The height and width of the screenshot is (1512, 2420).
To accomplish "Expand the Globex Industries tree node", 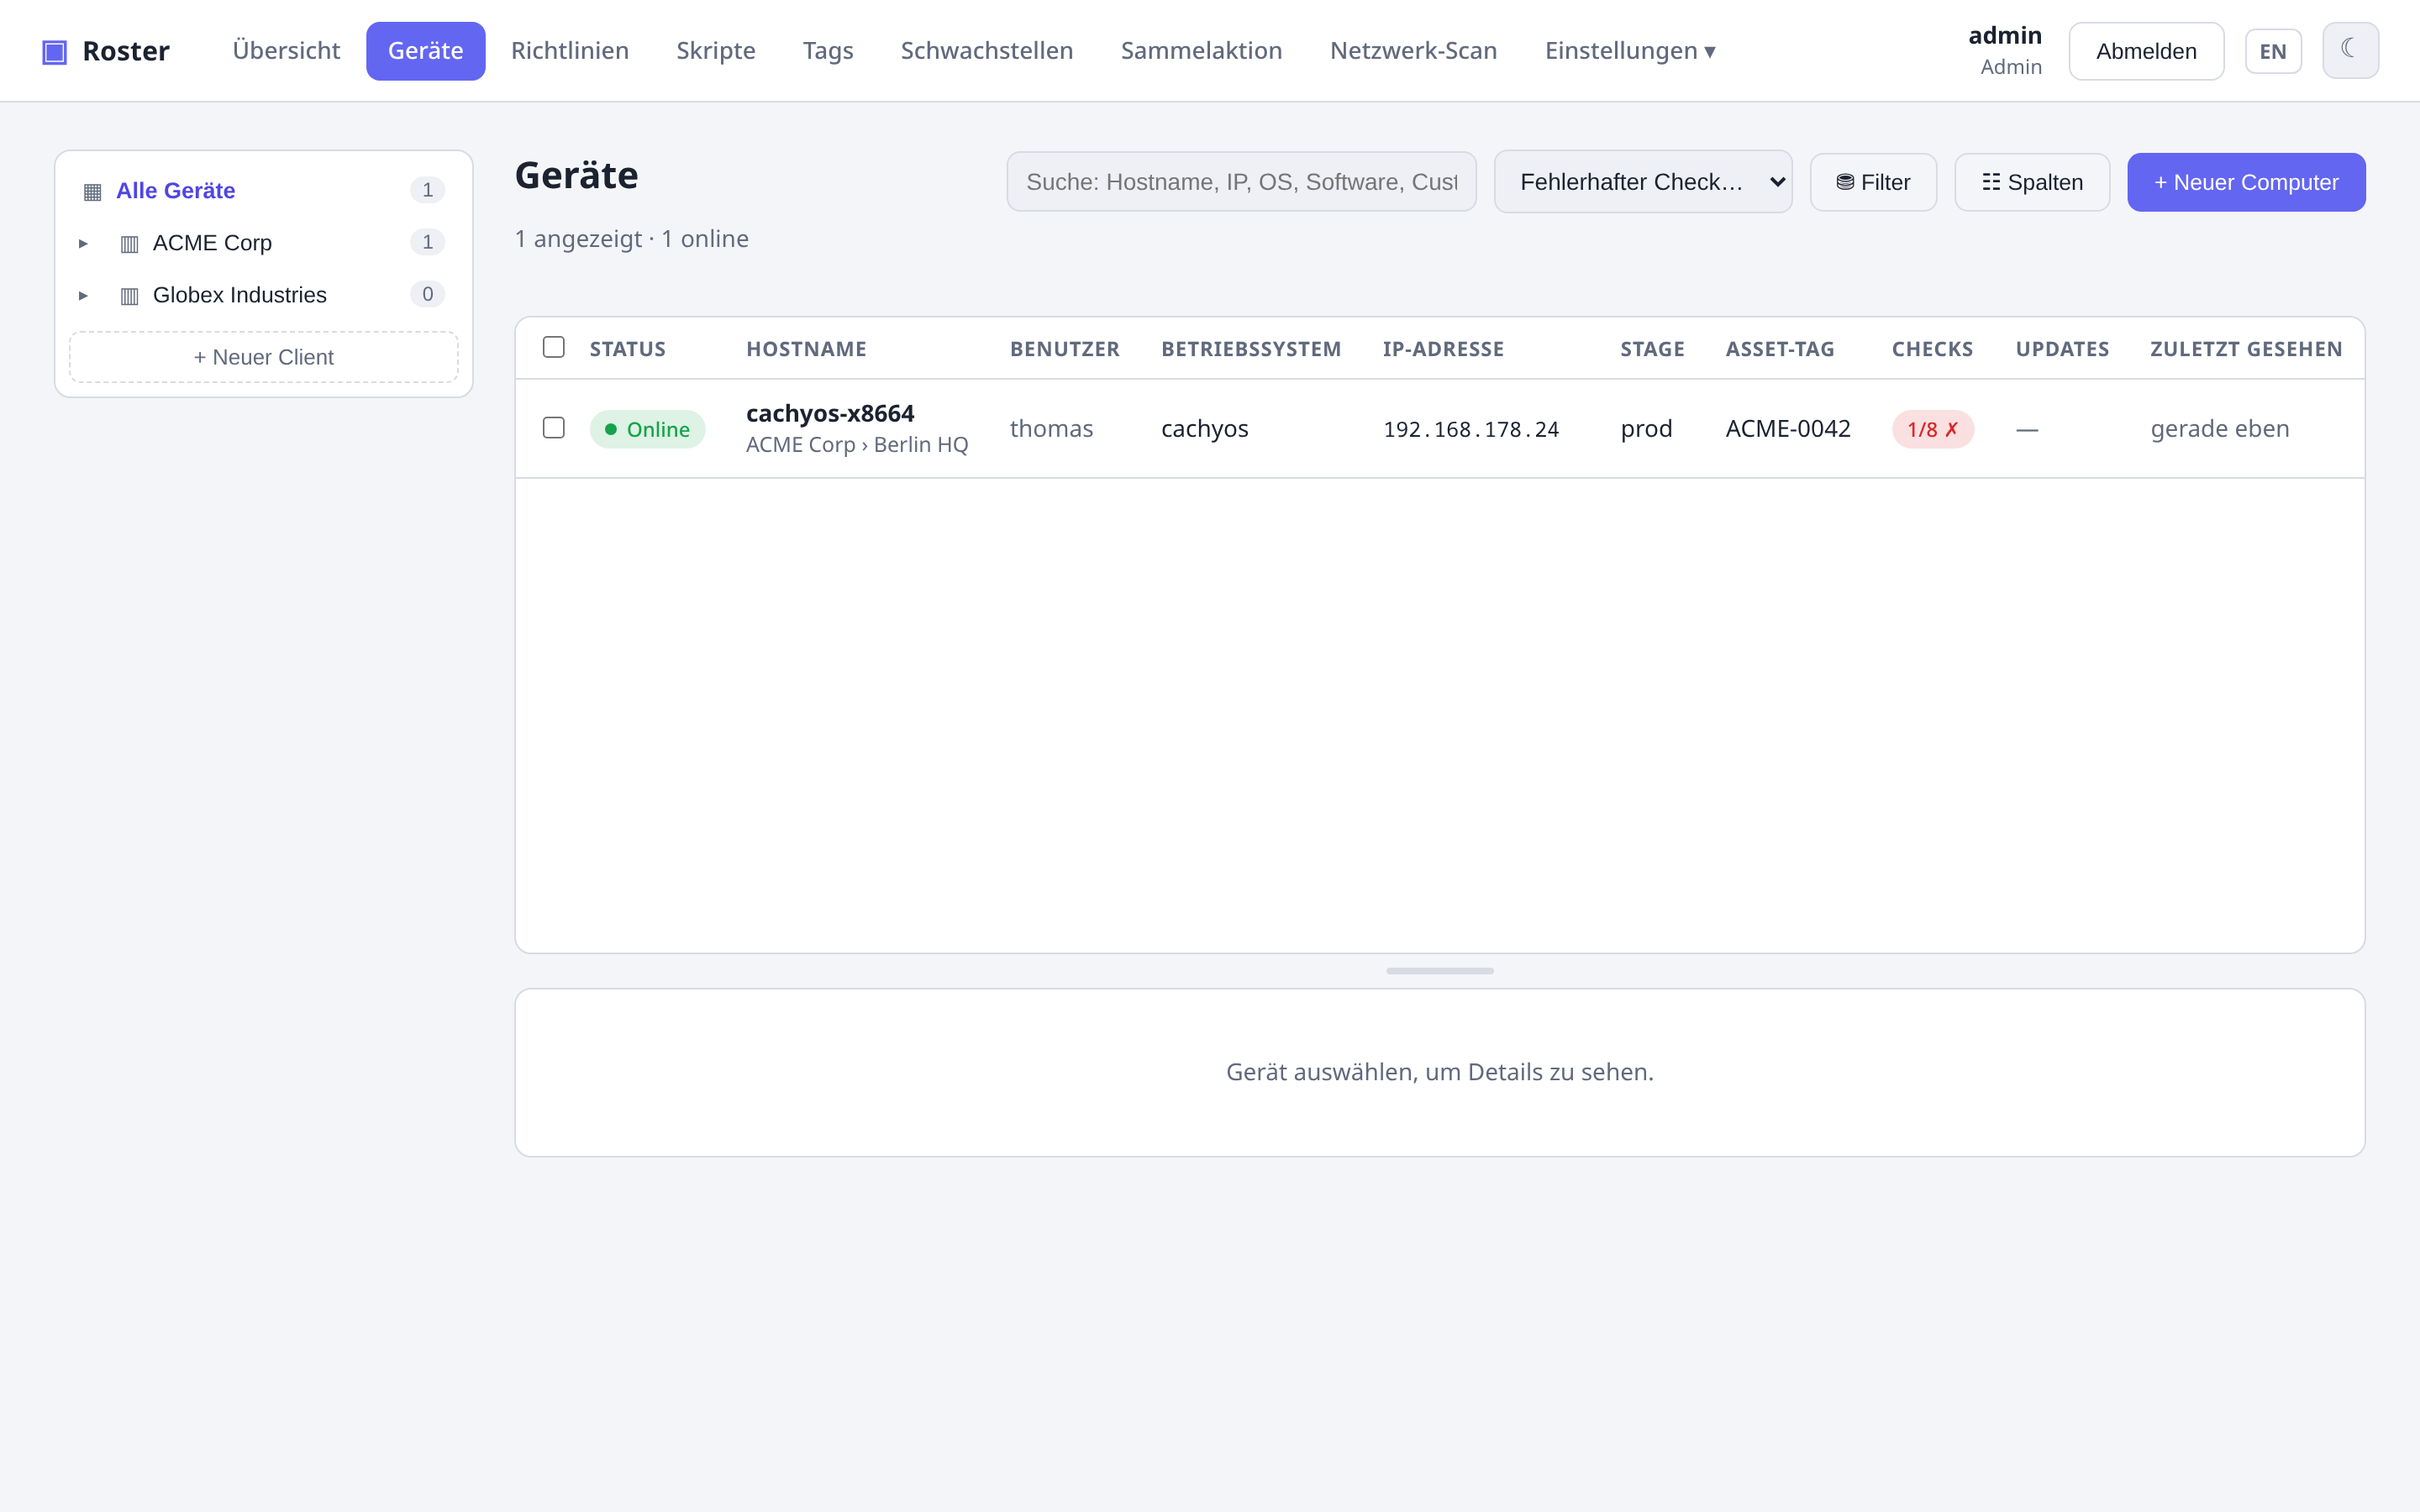I will click(x=83, y=295).
